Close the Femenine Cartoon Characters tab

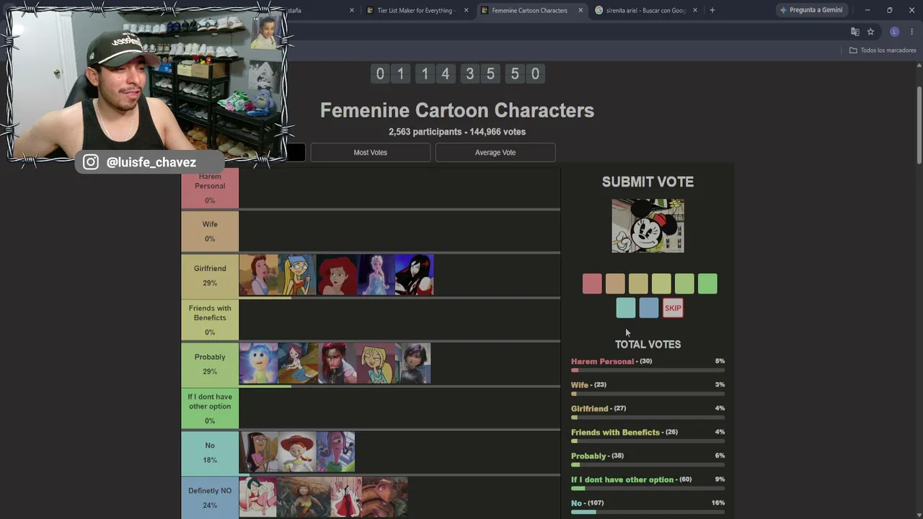[x=580, y=10]
